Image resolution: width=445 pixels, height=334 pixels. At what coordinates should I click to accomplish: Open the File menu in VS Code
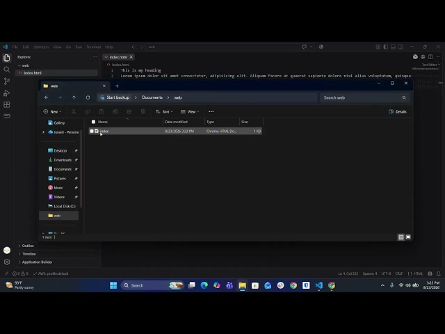(15, 47)
